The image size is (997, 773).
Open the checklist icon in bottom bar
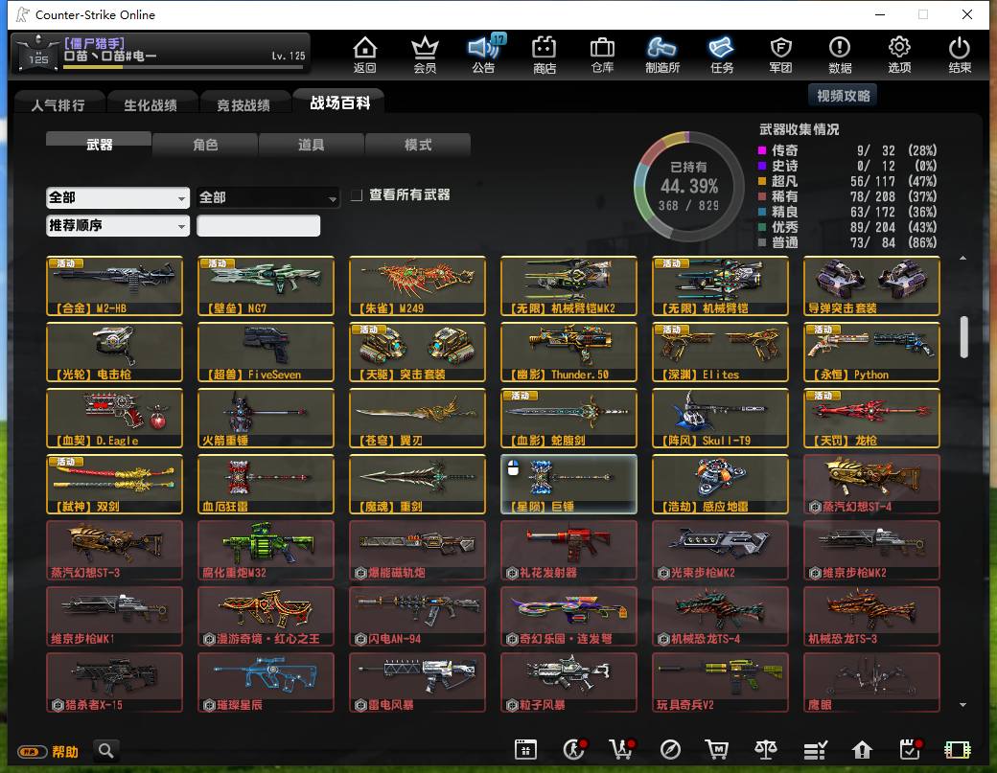(x=815, y=750)
